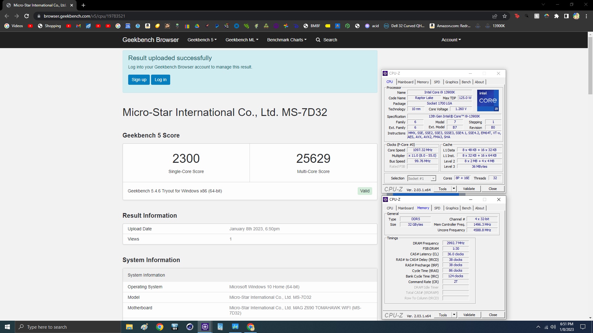The width and height of the screenshot is (593, 333).
Task: Open the Dell 32 Curved QH... bookmark
Action: click(x=404, y=26)
